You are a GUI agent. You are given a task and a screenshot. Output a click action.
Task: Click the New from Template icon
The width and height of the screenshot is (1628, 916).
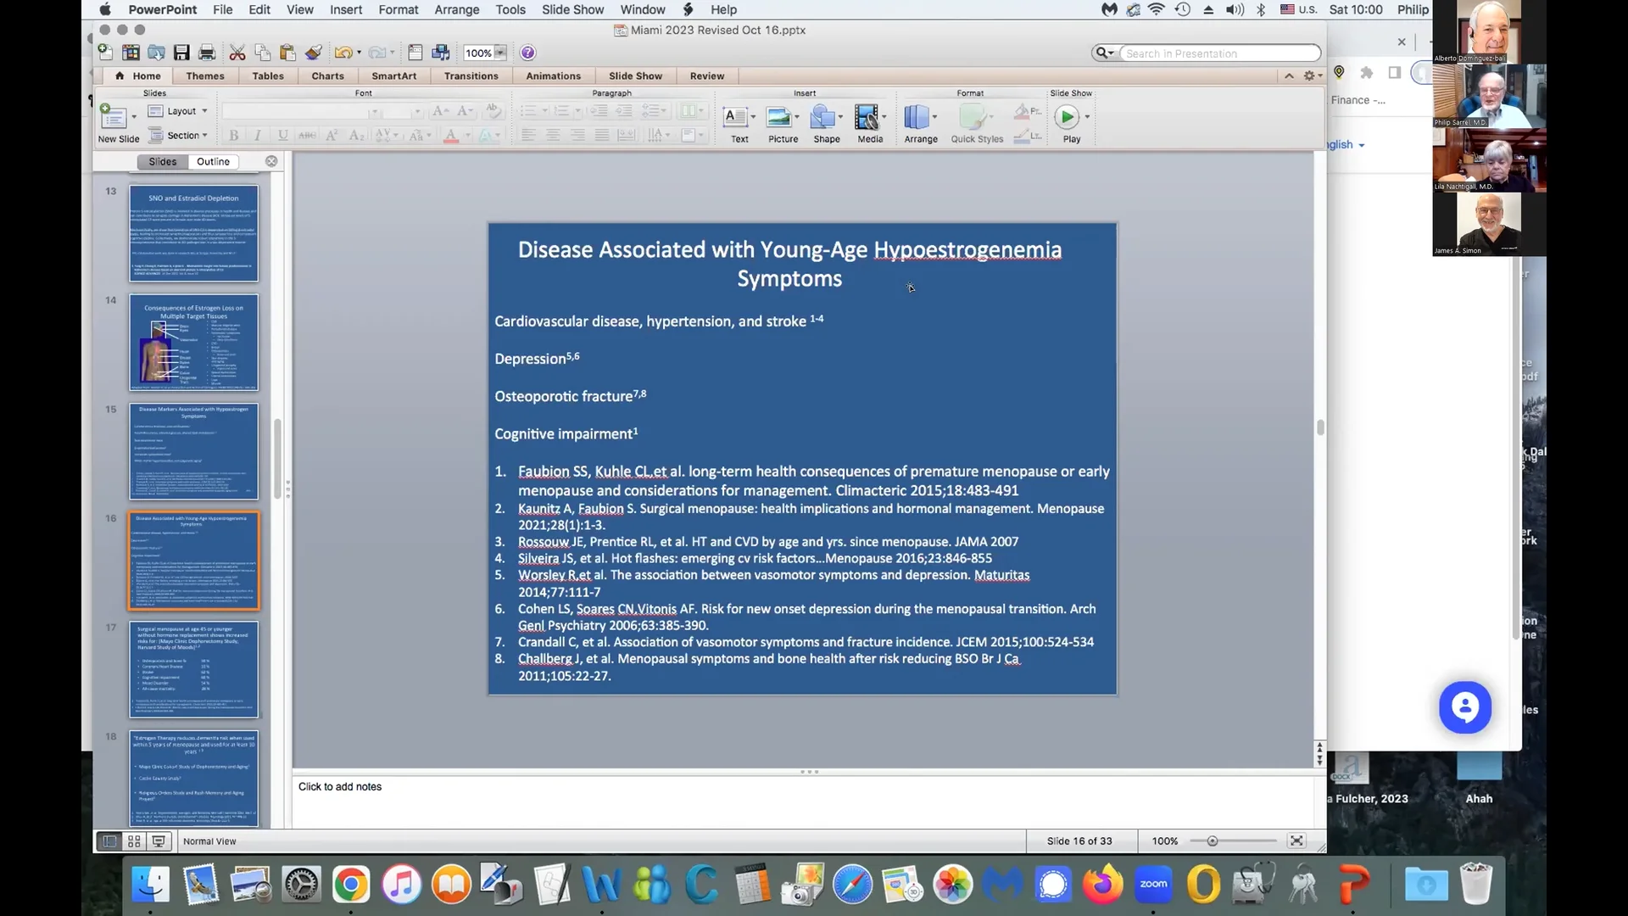tap(131, 53)
